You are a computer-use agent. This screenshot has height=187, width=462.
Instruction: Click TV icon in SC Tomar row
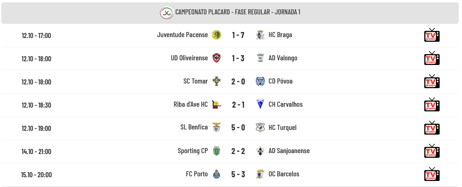click(432, 82)
